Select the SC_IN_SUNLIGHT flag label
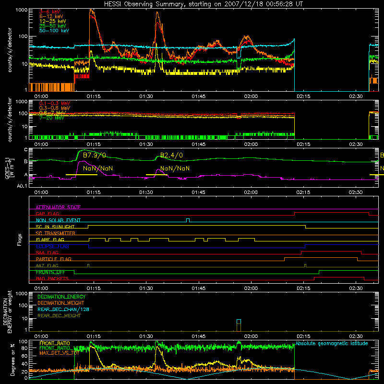Image resolution: width=384 pixels, height=384 pixels. [55, 227]
